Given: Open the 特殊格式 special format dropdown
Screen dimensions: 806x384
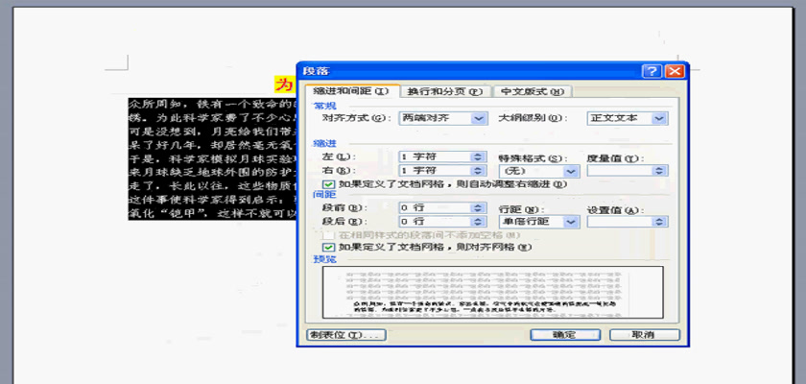Looking at the screenshot, I should [538, 171].
